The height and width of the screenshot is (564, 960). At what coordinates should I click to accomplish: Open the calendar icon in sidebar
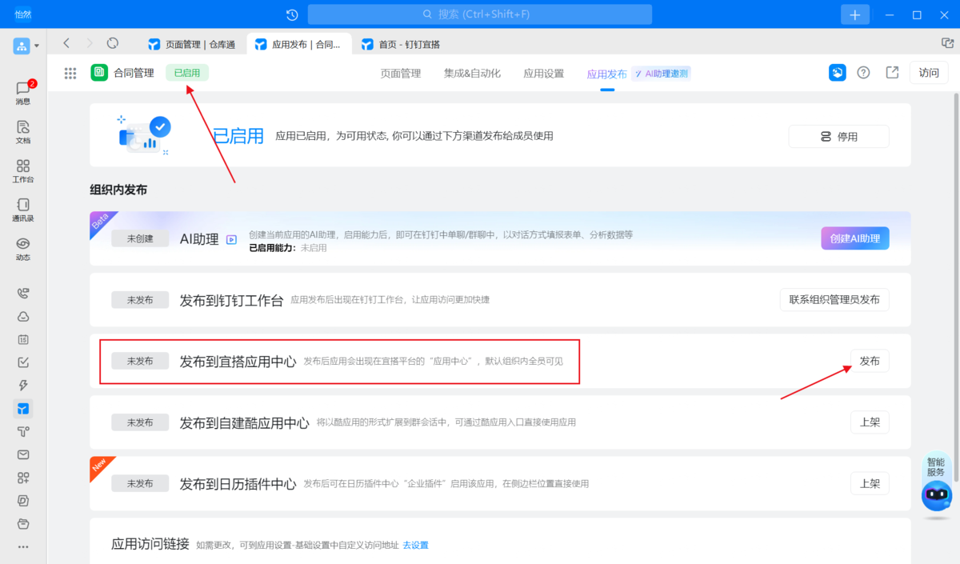click(23, 339)
